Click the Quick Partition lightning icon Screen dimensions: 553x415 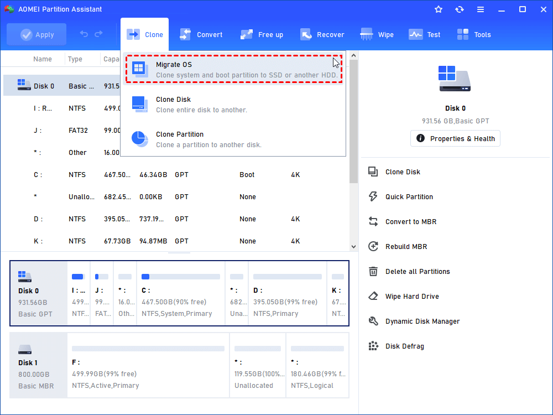point(373,196)
